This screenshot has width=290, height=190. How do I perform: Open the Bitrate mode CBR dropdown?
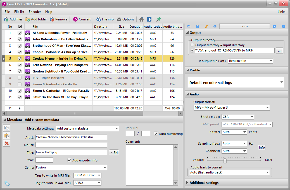[238, 117]
